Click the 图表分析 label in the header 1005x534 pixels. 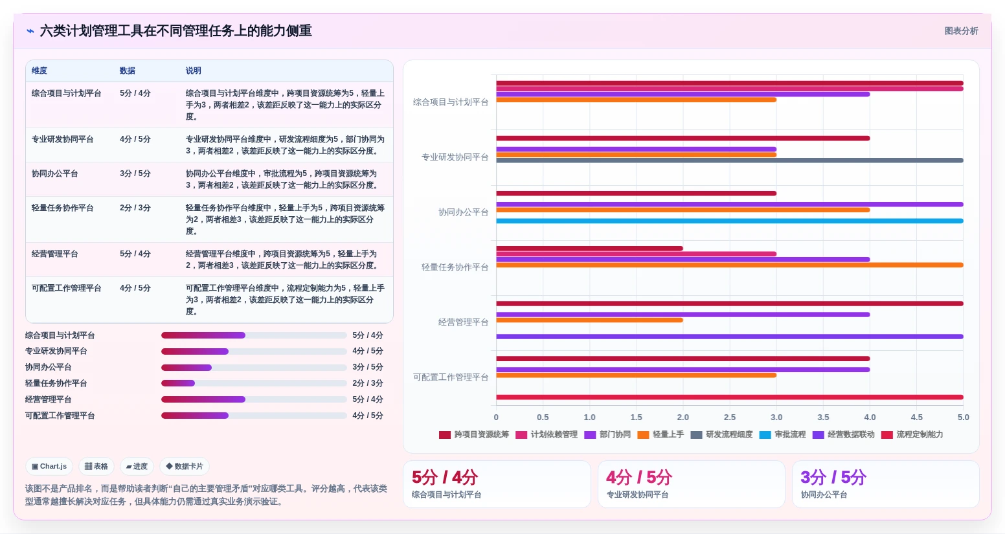click(961, 31)
